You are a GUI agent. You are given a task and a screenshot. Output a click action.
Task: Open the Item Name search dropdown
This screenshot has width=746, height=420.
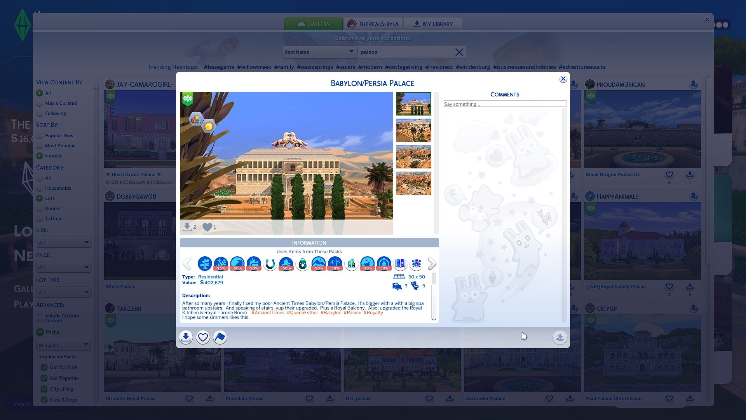319,52
